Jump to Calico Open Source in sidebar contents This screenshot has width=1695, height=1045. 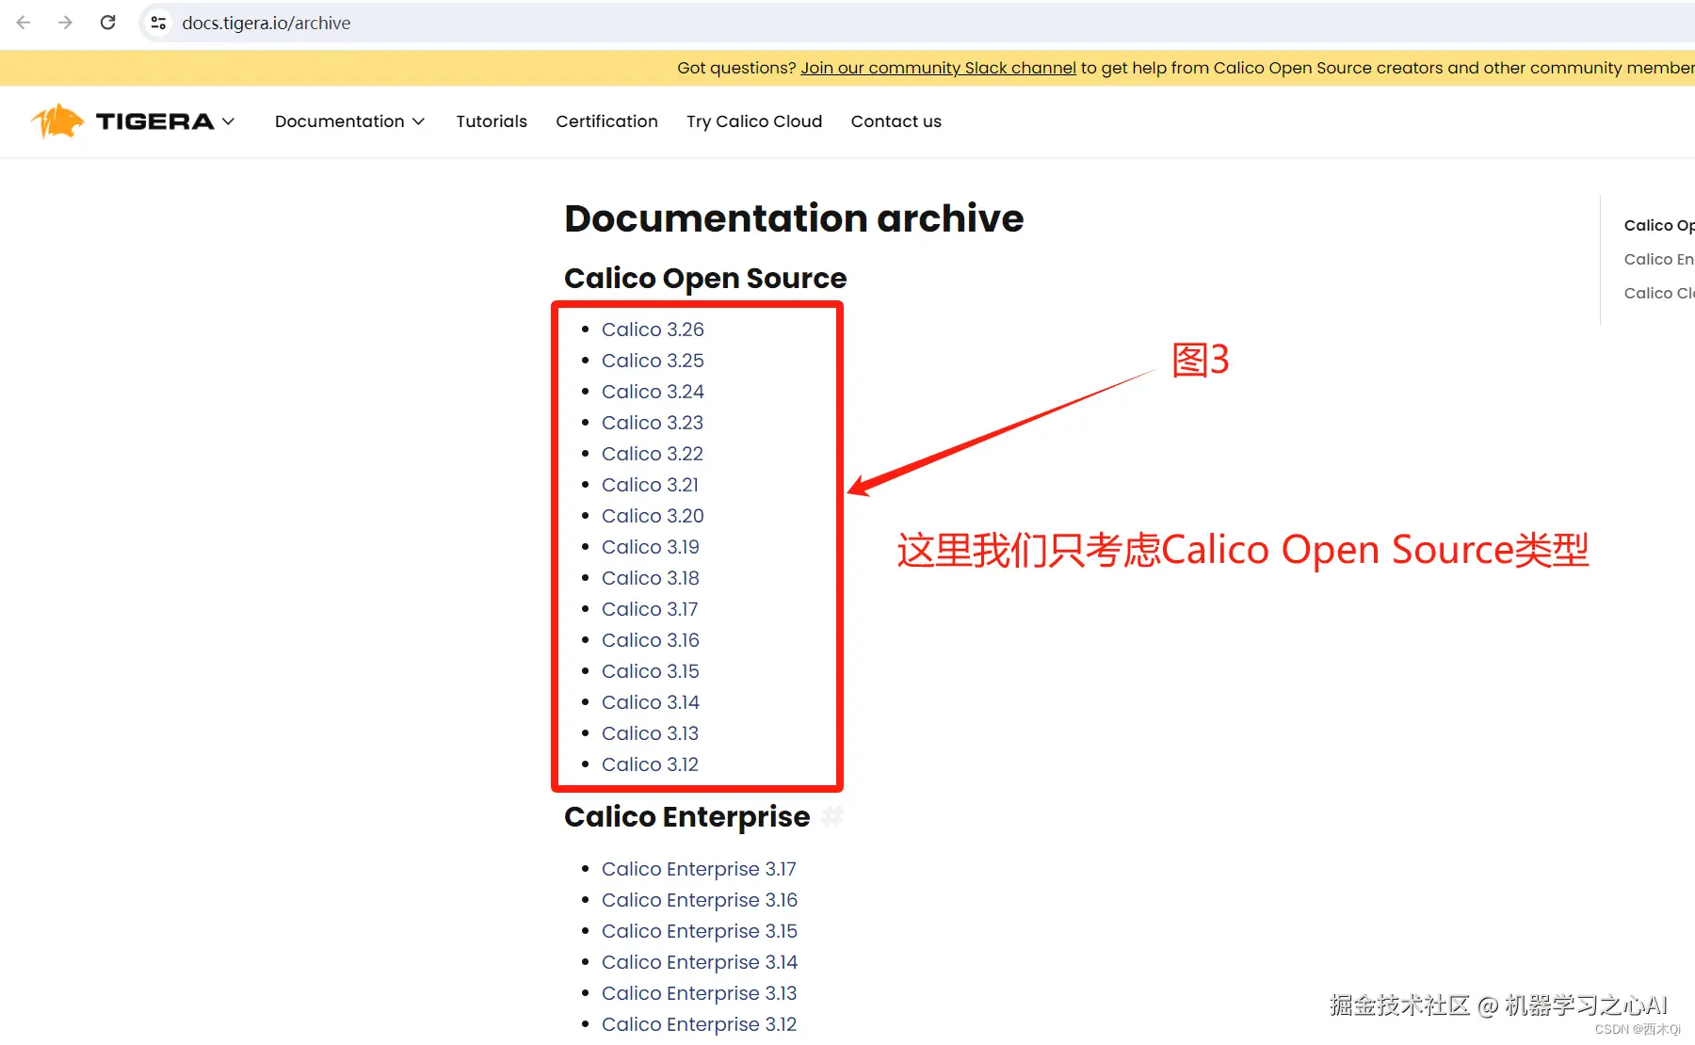1659,225
